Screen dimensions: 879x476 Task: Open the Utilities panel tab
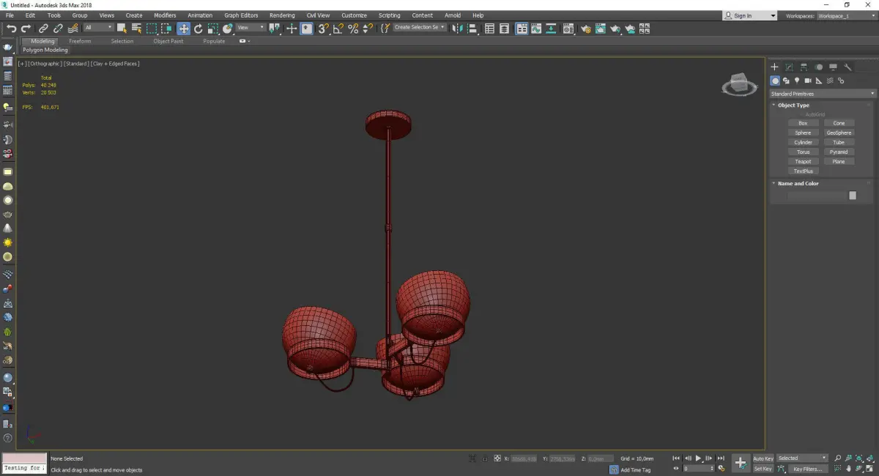pyautogui.click(x=848, y=67)
